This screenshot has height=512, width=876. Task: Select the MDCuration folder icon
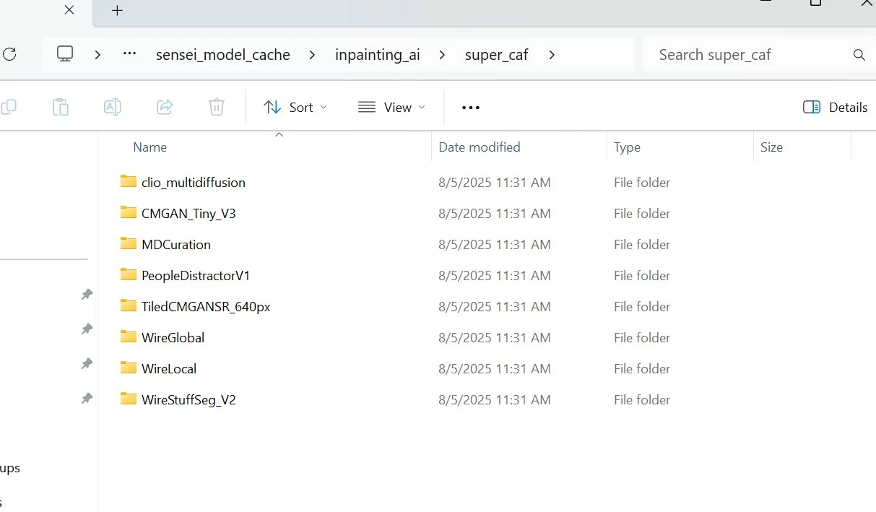[129, 243]
